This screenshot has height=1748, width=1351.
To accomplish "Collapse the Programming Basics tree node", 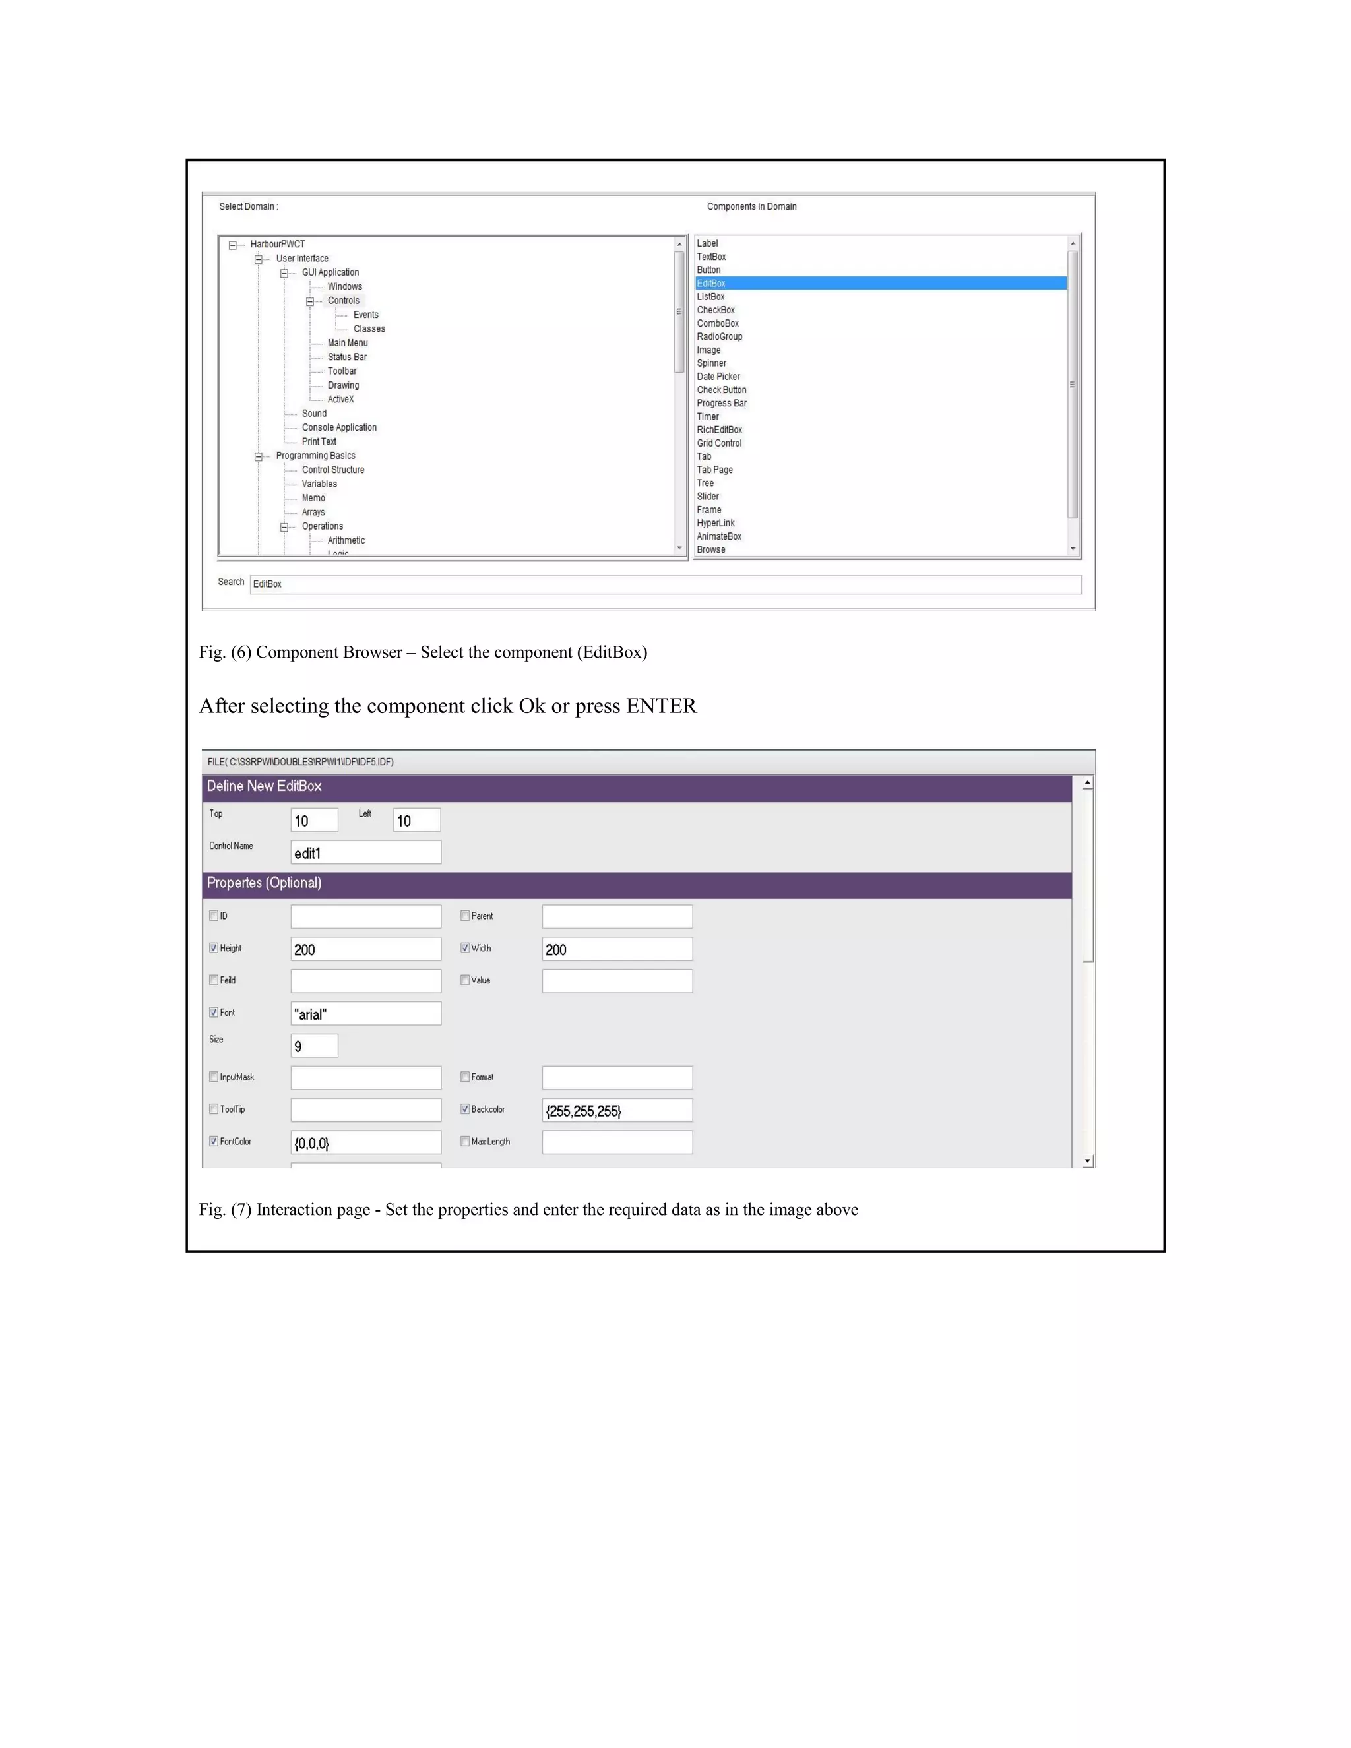I will click(259, 456).
